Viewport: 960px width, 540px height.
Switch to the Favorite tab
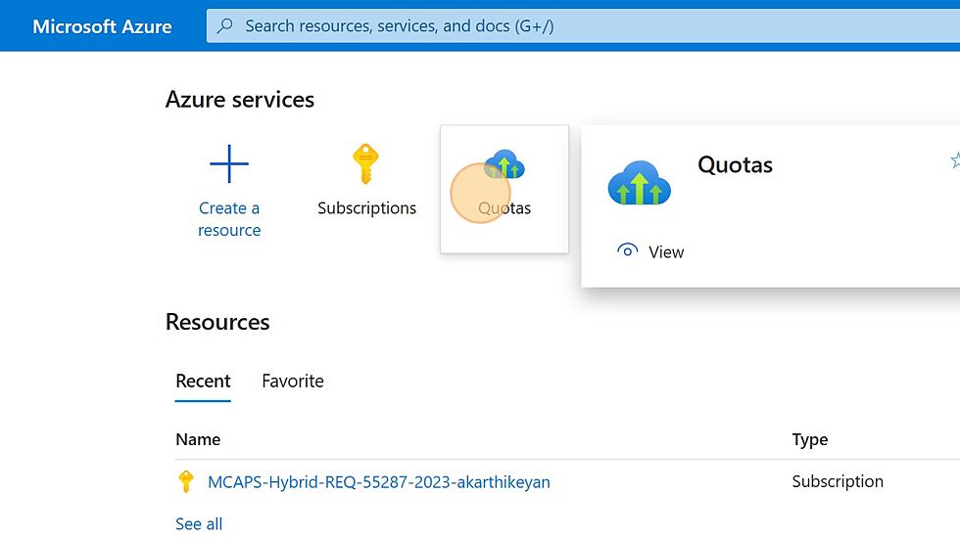click(x=293, y=381)
